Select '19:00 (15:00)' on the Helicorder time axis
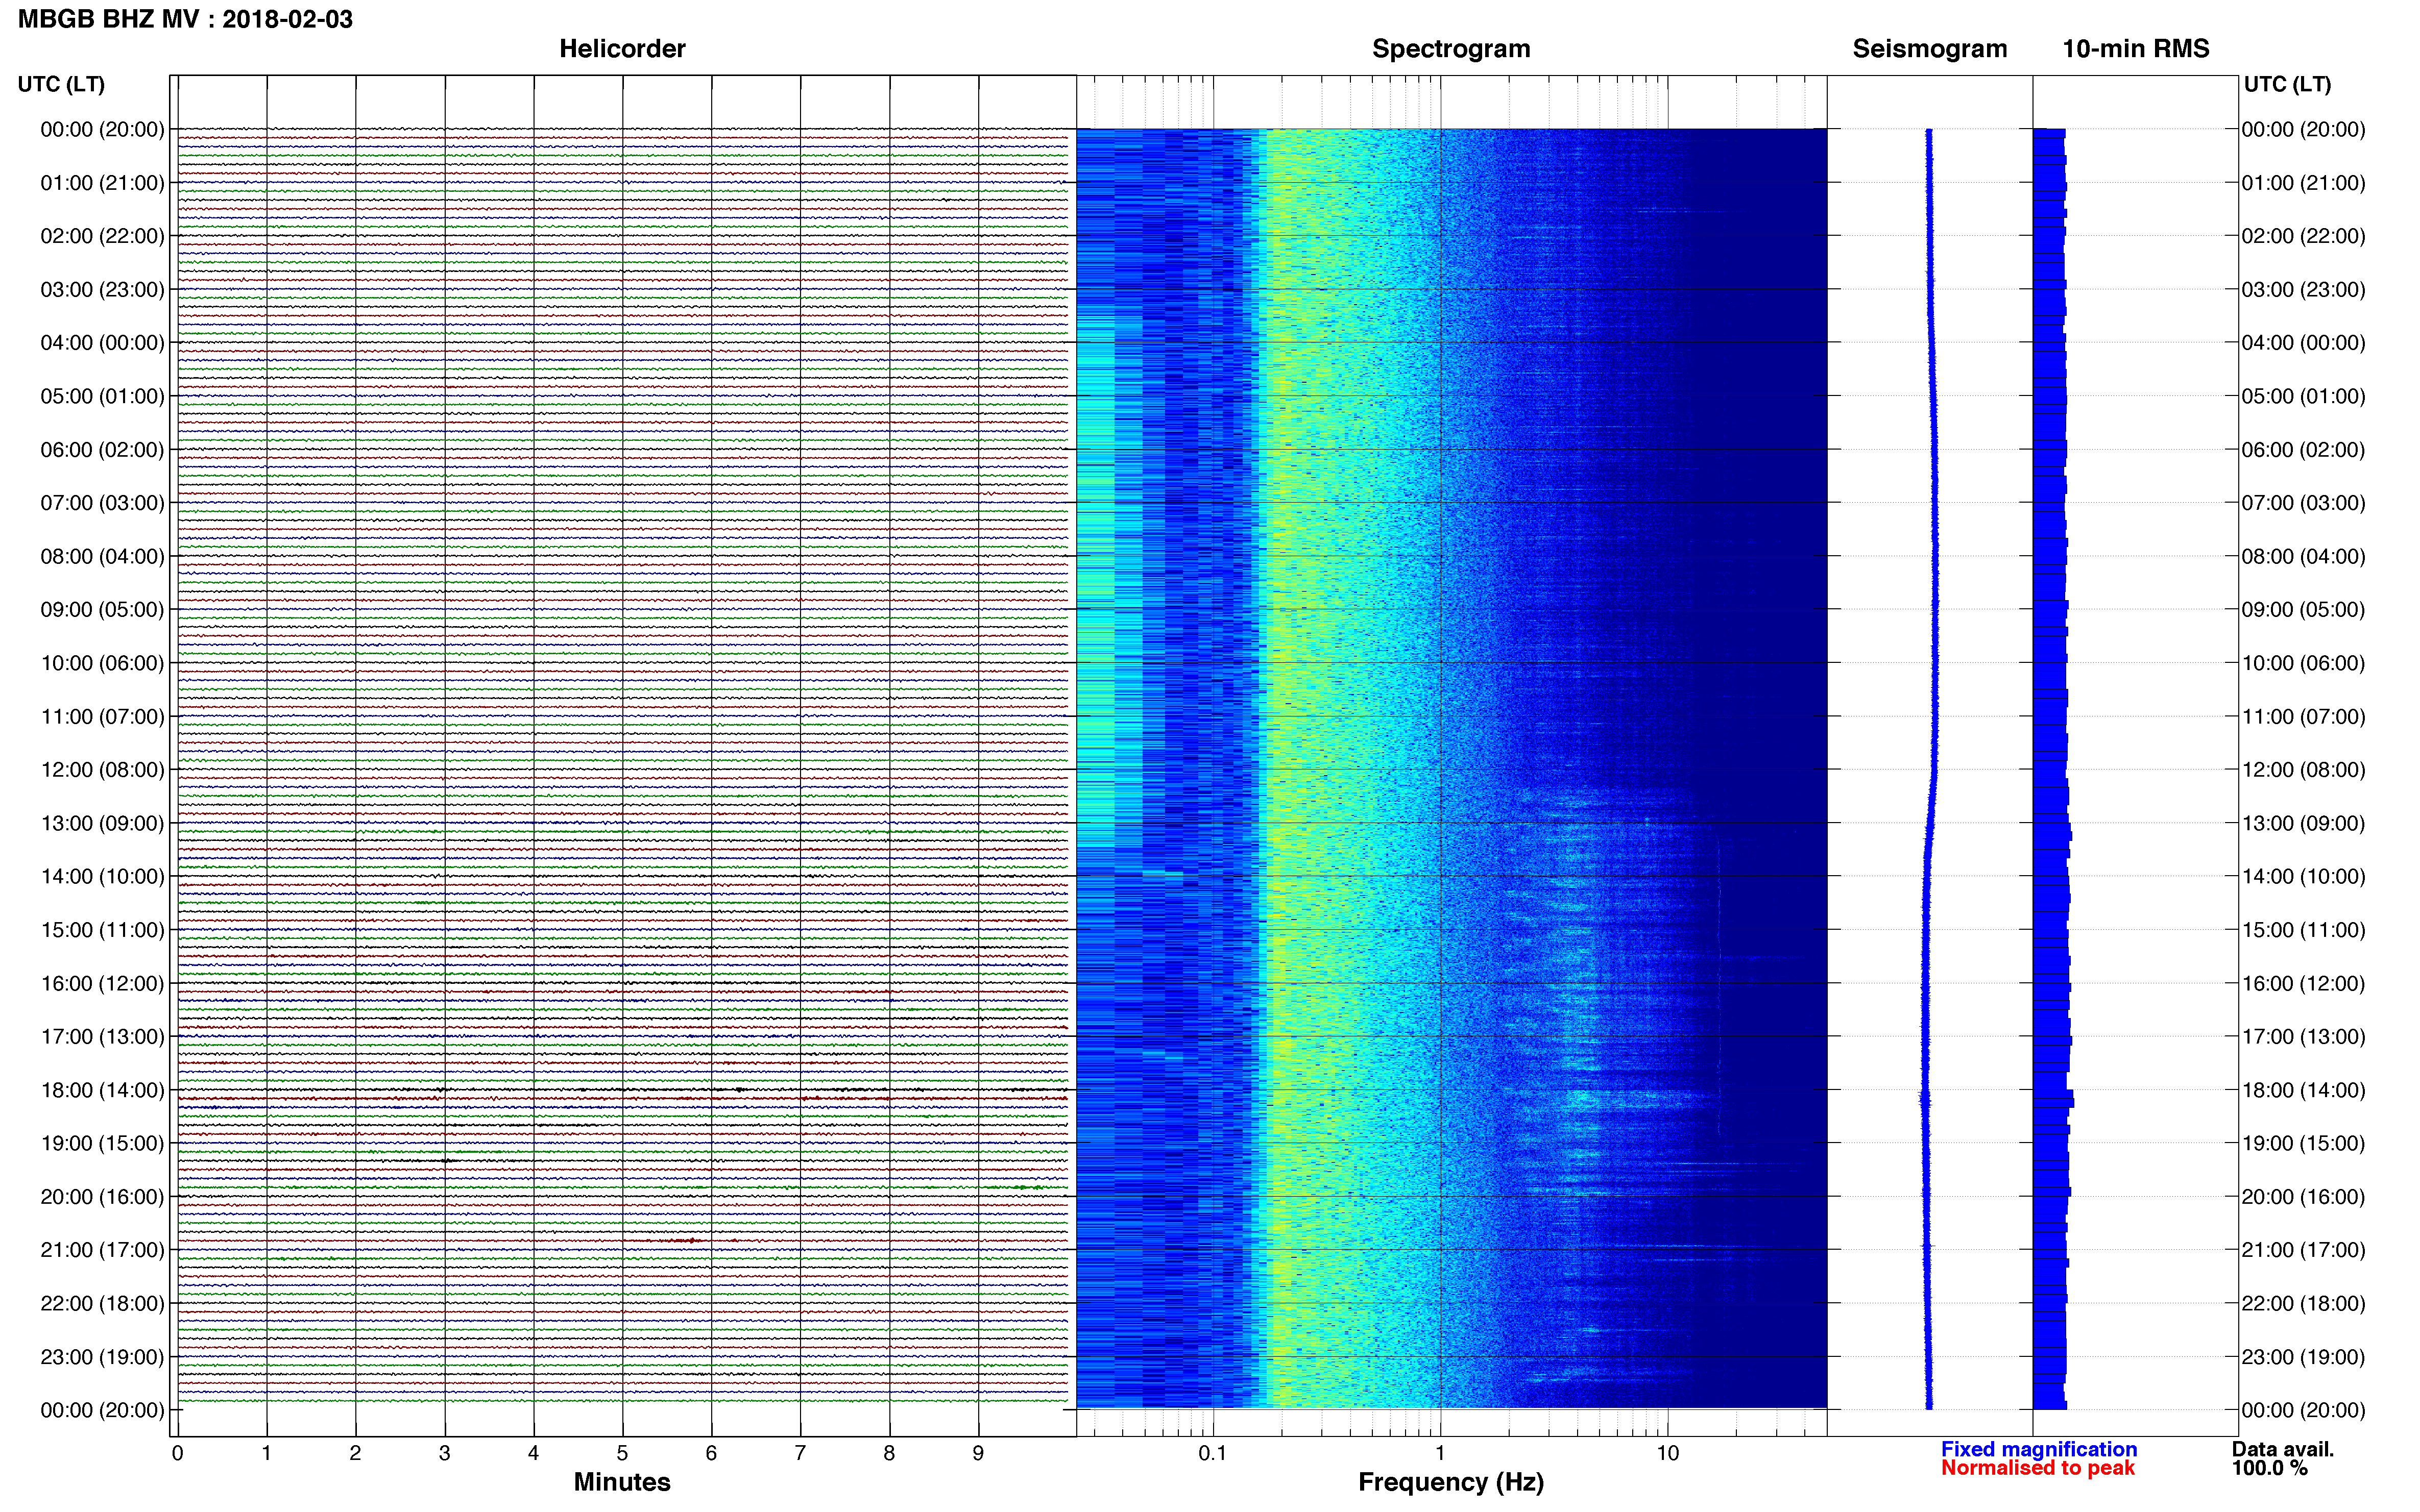This screenshot has height=1512, width=2420. coord(102,1143)
